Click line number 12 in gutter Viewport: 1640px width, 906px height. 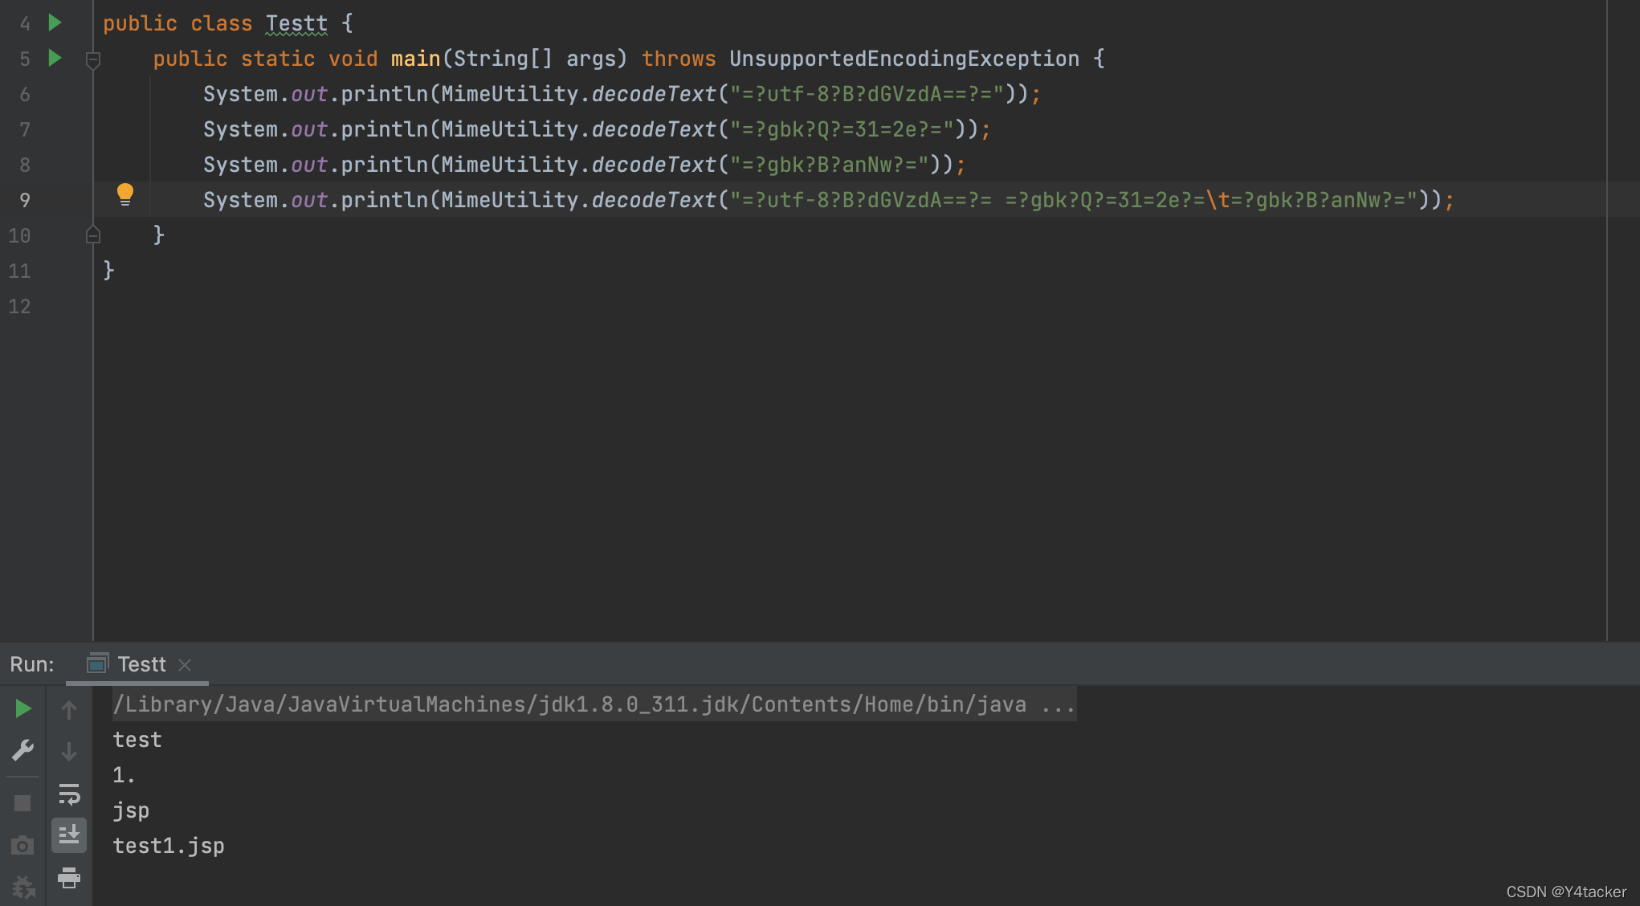tap(19, 306)
